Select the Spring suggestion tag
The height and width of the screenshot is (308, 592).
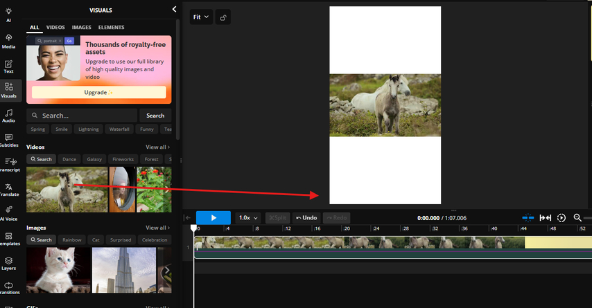(37, 129)
